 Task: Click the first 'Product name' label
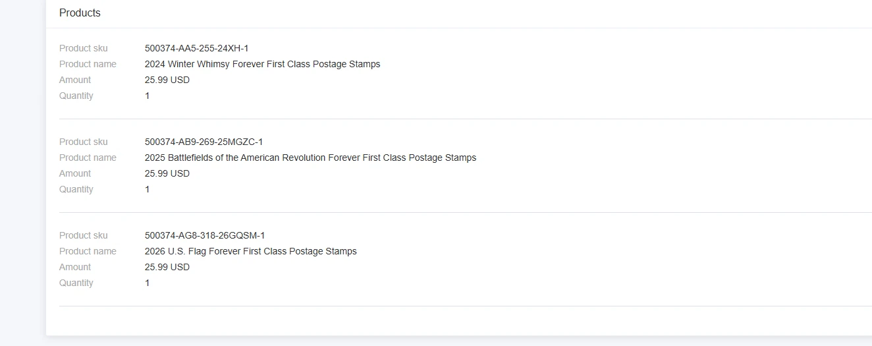coord(88,64)
